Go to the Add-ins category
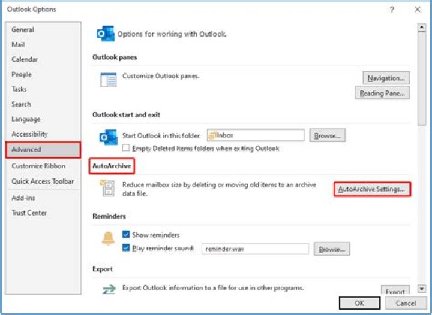The height and width of the screenshot is (315, 432). tap(43, 198)
